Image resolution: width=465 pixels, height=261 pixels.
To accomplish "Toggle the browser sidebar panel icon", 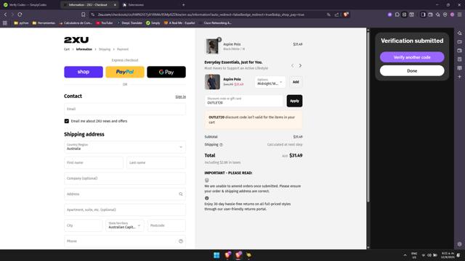I will [423, 14].
